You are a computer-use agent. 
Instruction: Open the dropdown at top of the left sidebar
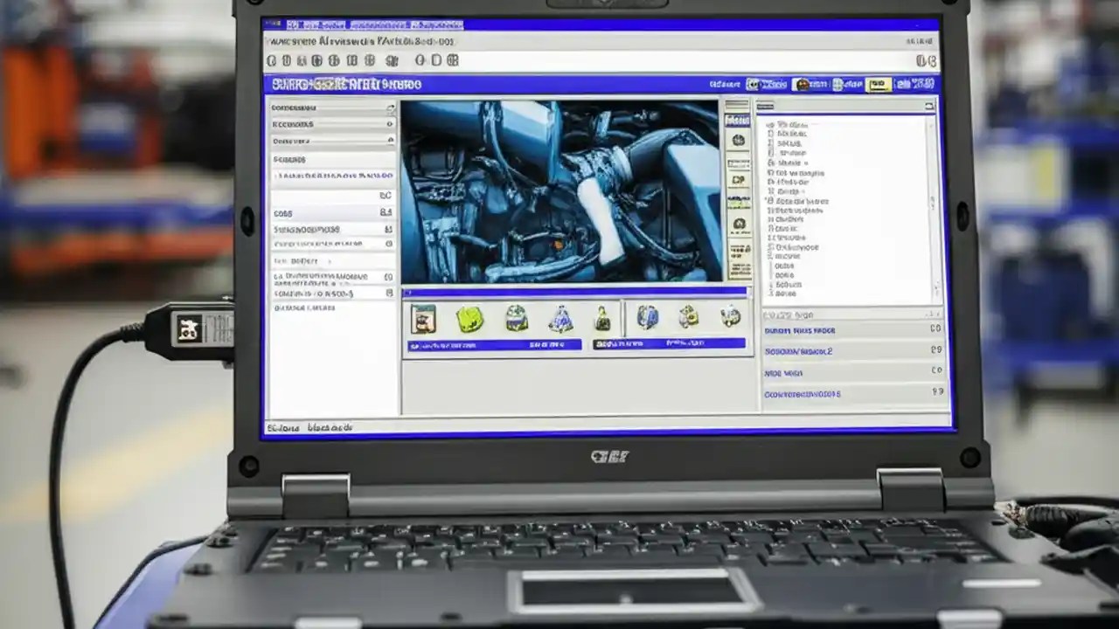[332, 109]
